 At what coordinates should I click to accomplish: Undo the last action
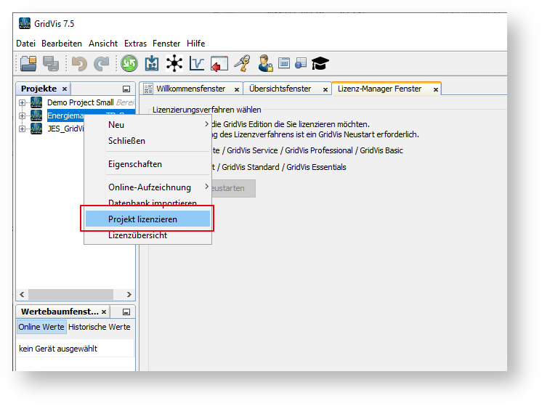pos(79,64)
